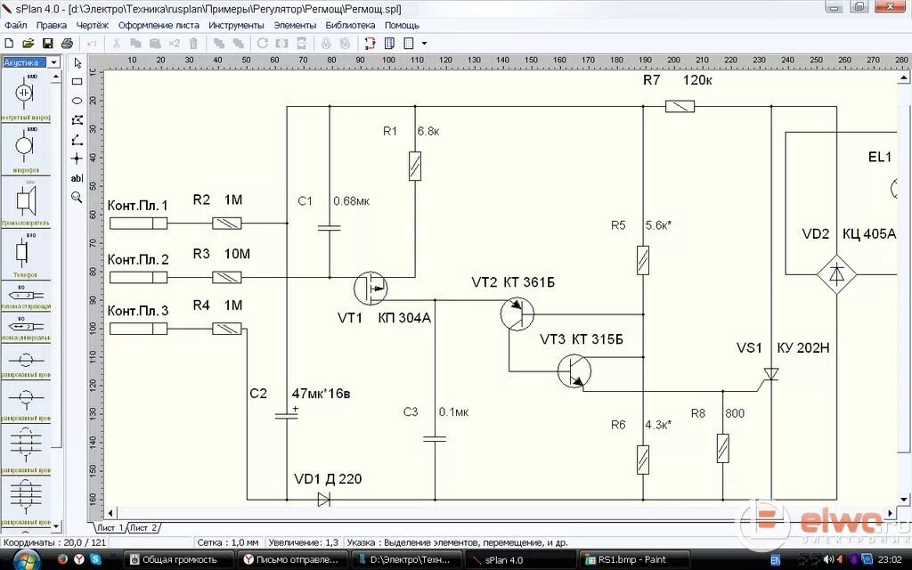This screenshot has width=912, height=570.
Task: Select the junction node tool
Action: pyautogui.click(x=77, y=159)
